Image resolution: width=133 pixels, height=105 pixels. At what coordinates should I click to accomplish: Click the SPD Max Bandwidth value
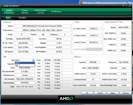tap(25, 72)
